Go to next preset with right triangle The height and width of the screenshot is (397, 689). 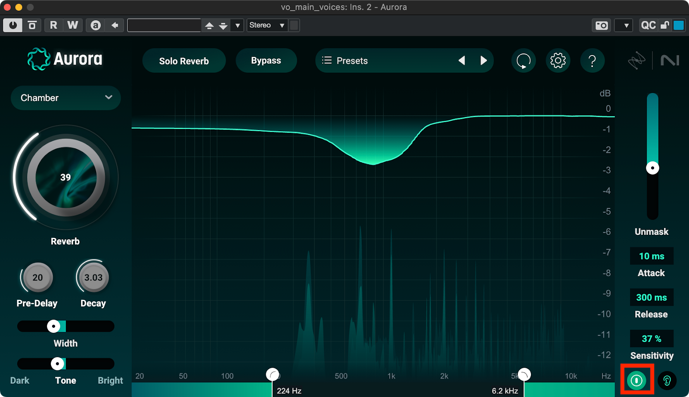484,61
